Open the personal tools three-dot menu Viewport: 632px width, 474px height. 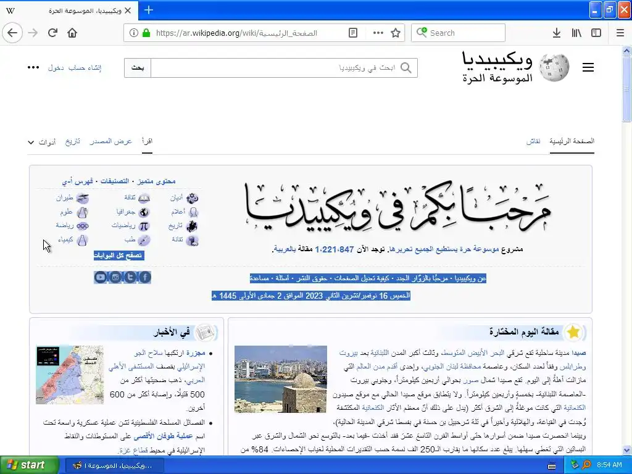(33, 67)
